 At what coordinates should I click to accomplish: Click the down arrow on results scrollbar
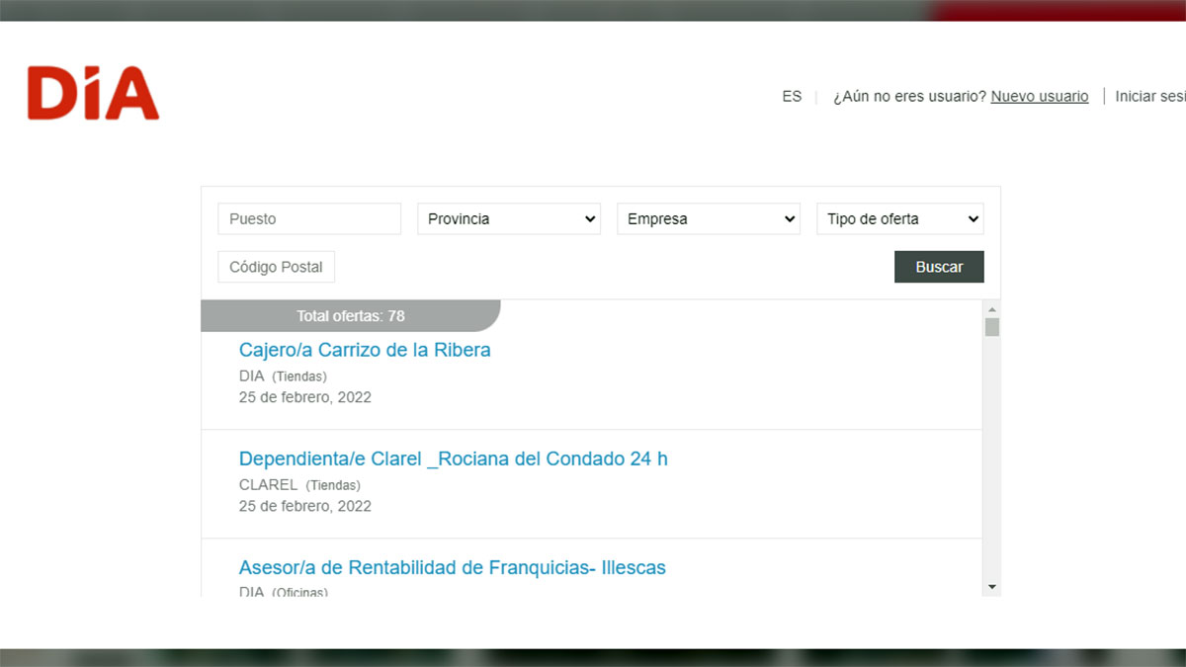click(x=991, y=587)
